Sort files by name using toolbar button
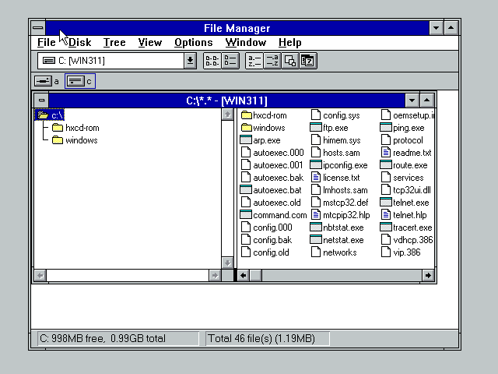 (254, 61)
